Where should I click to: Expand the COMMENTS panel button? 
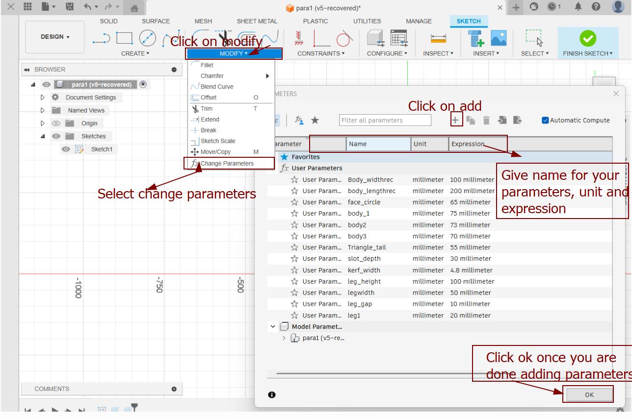(x=174, y=389)
